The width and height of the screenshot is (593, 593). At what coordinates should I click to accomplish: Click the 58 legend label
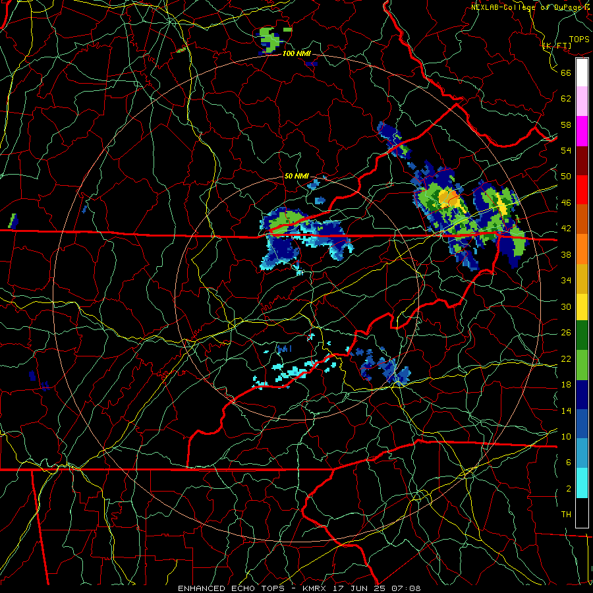(x=566, y=125)
